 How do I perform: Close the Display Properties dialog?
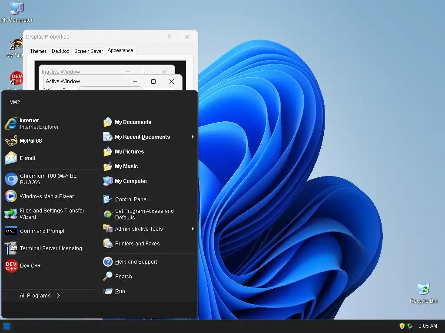187,37
